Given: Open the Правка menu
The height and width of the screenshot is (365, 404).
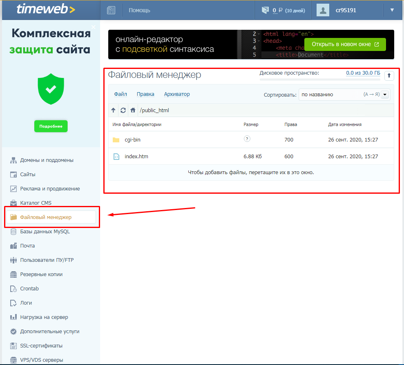Looking at the screenshot, I should [x=145, y=94].
